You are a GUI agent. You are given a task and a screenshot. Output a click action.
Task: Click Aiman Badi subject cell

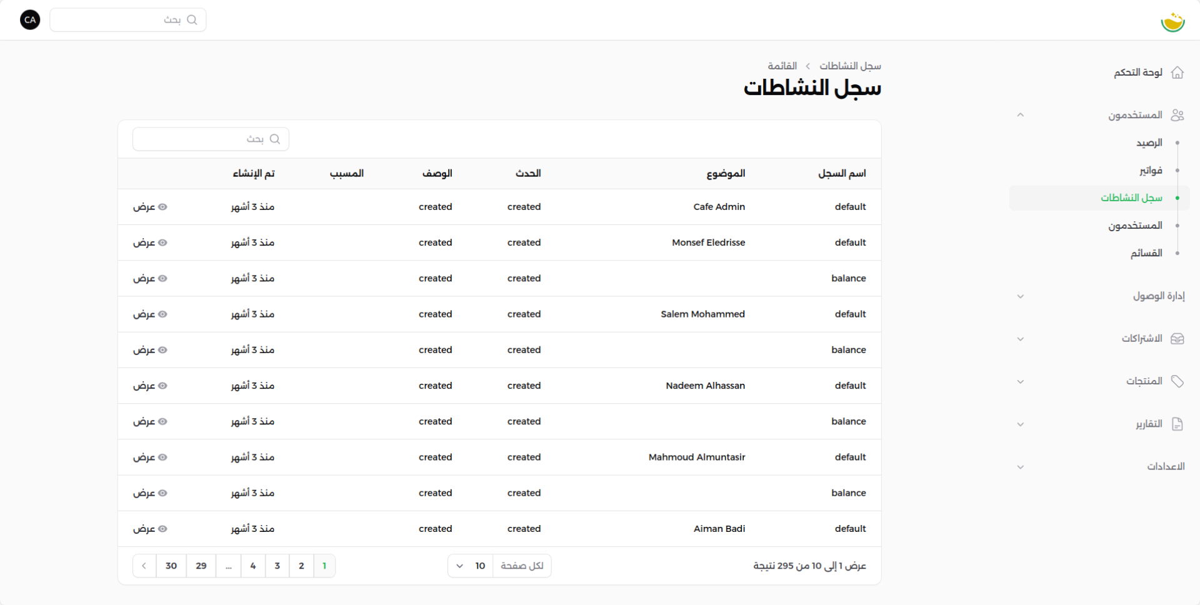point(719,529)
